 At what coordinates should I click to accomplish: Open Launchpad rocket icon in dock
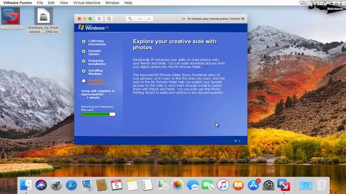[56, 185]
